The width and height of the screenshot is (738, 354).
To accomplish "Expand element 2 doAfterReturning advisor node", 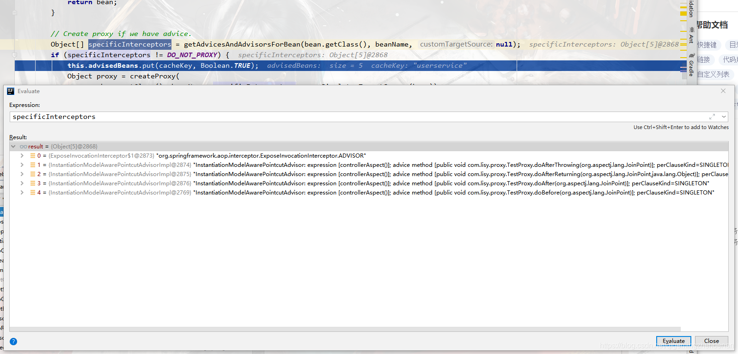I will pos(22,174).
